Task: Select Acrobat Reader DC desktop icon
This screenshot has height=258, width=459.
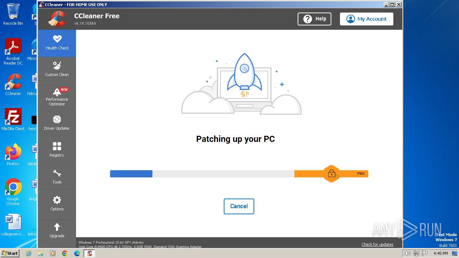Action: click(x=13, y=52)
